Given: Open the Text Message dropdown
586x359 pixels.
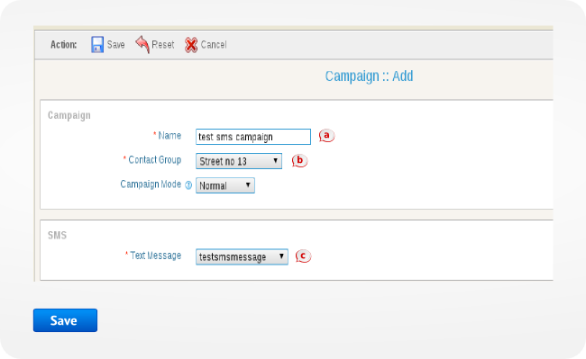Looking at the screenshot, I should pyautogui.click(x=242, y=256).
